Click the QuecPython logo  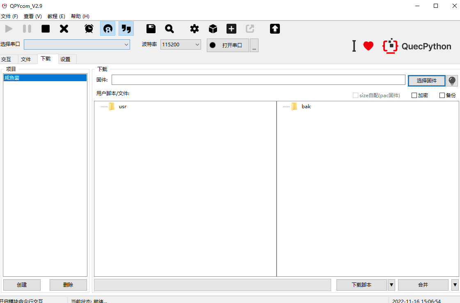(417, 46)
